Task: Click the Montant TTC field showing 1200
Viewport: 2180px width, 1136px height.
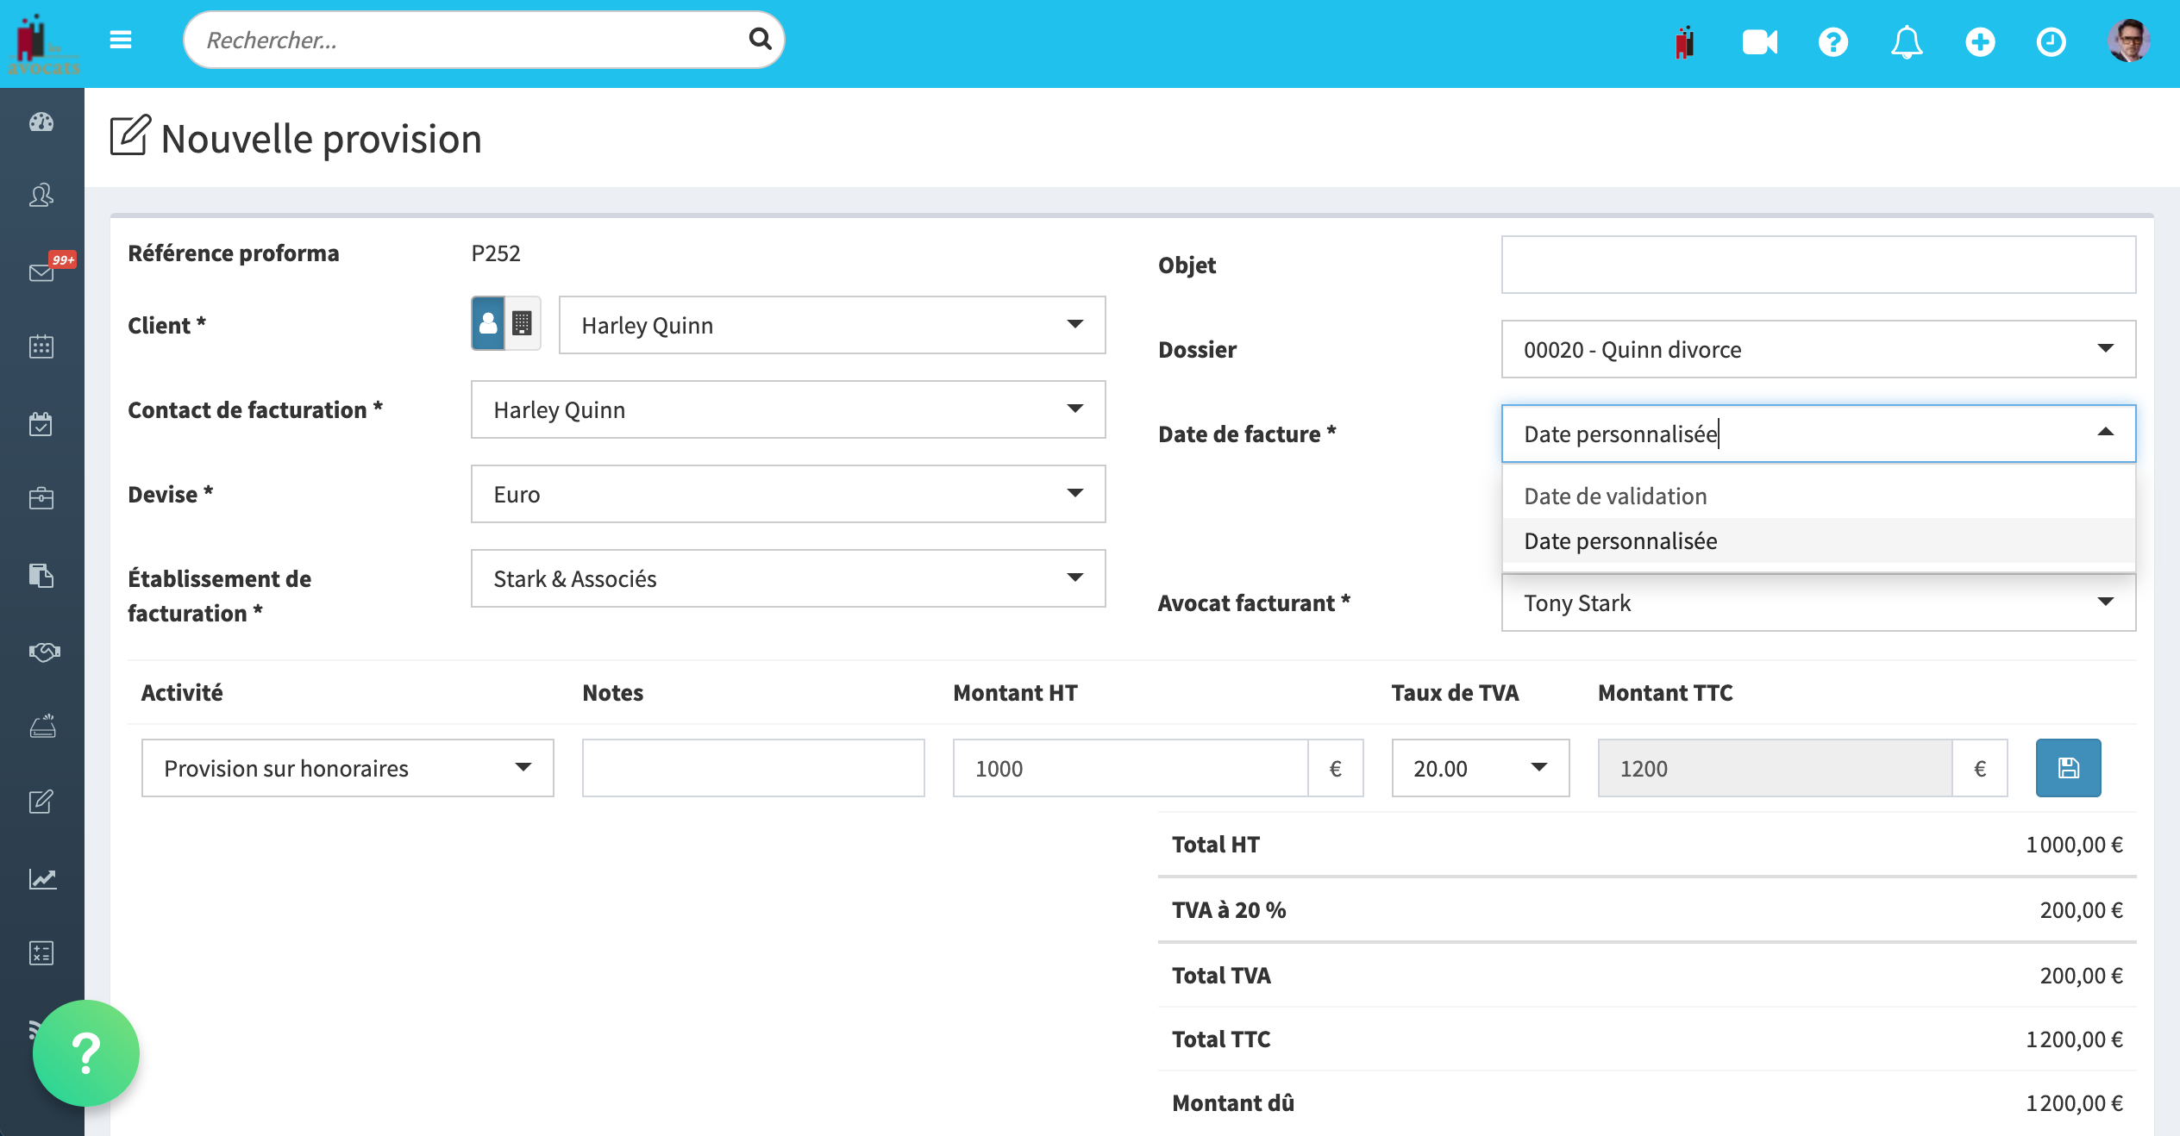Action: [x=1775, y=768]
